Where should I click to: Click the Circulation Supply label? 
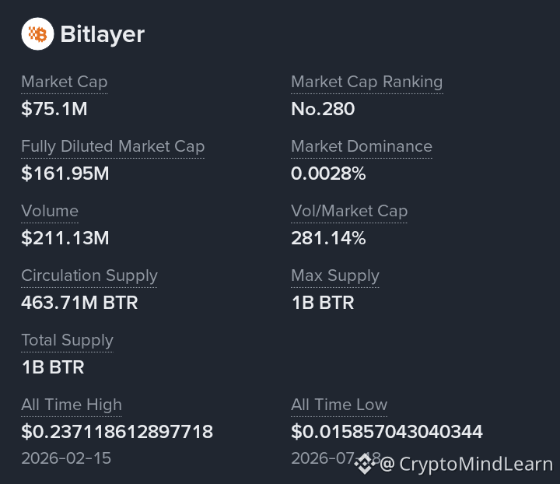89,276
